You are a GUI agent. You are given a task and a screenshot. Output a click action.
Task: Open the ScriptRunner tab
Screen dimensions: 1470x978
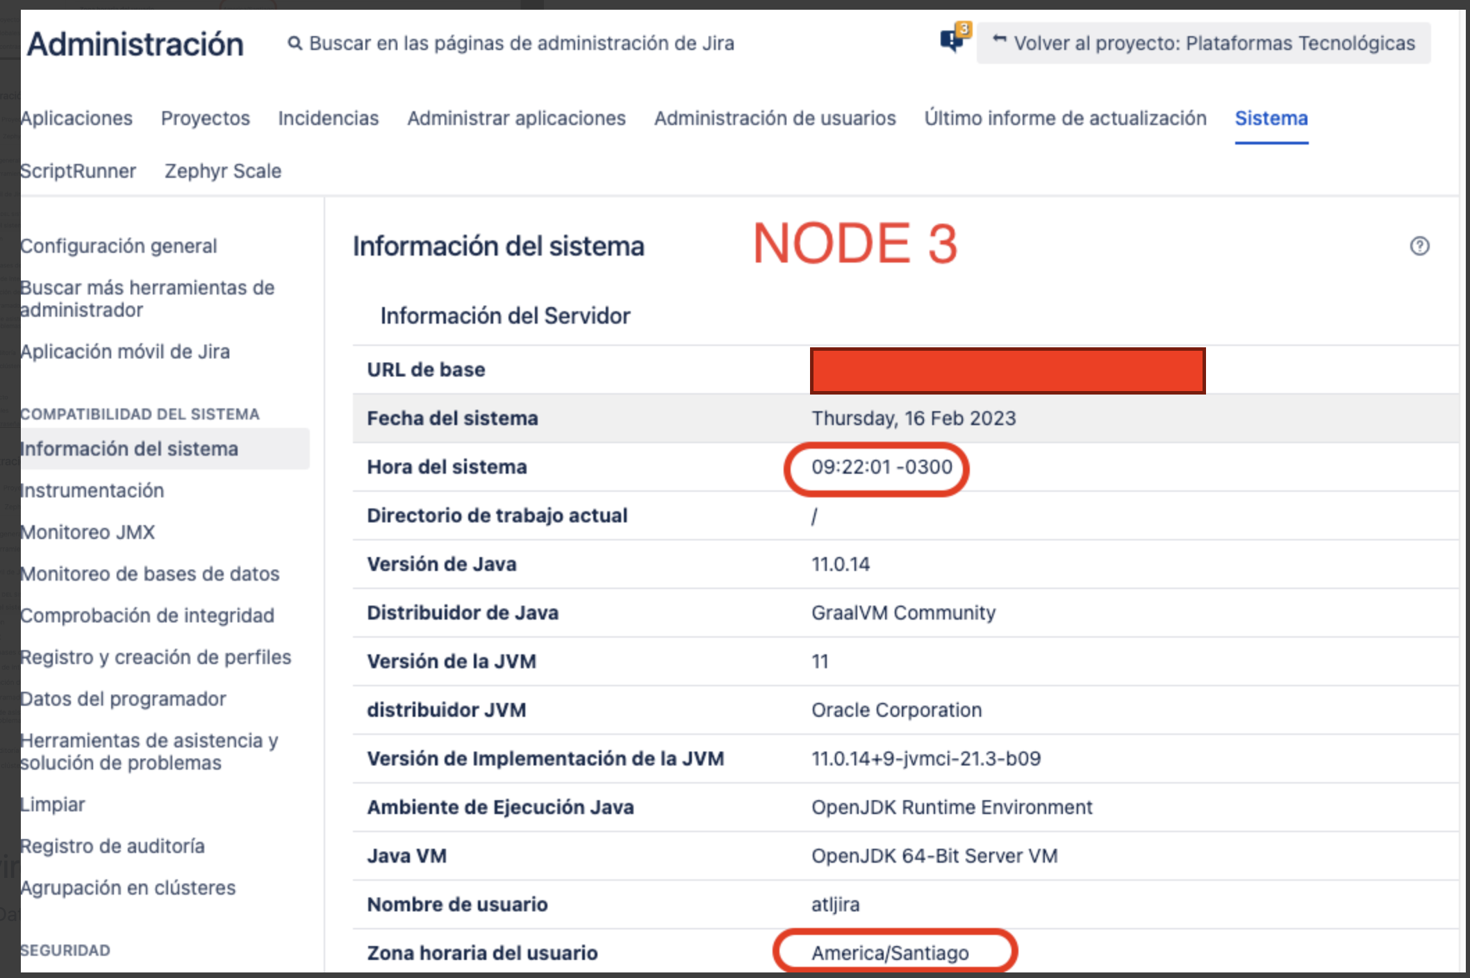tap(78, 171)
